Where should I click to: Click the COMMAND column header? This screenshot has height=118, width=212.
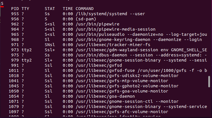[x=85, y=9]
